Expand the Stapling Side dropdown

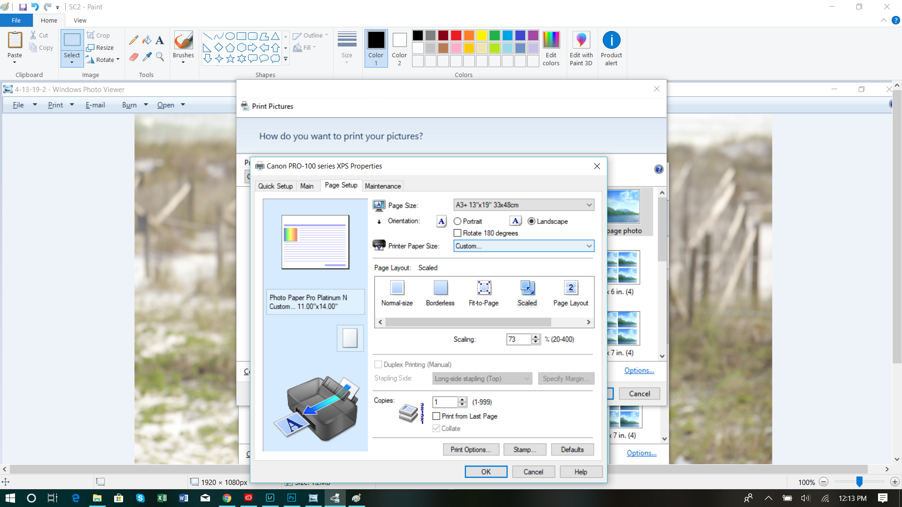(x=526, y=378)
